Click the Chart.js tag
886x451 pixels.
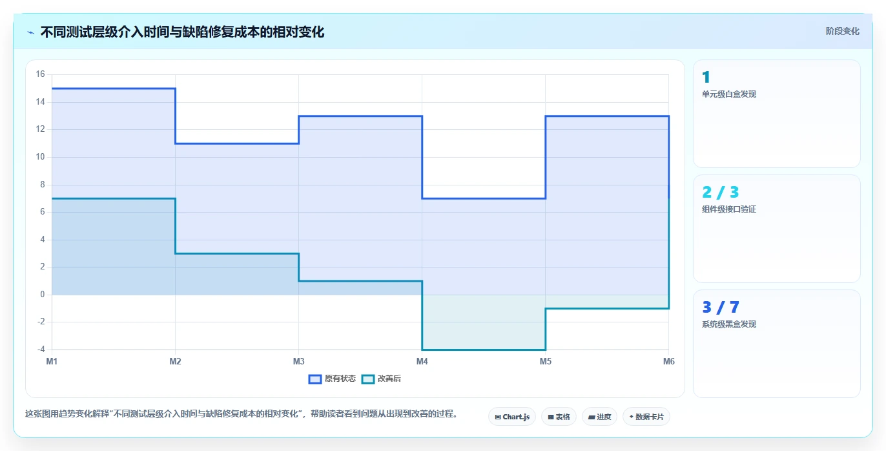[x=512, y=417]
